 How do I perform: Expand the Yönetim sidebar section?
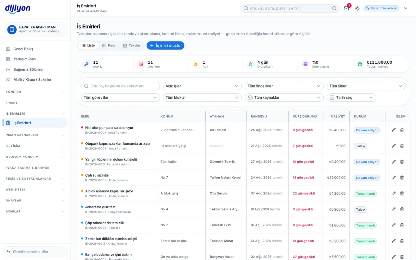[x=35, y=92]
